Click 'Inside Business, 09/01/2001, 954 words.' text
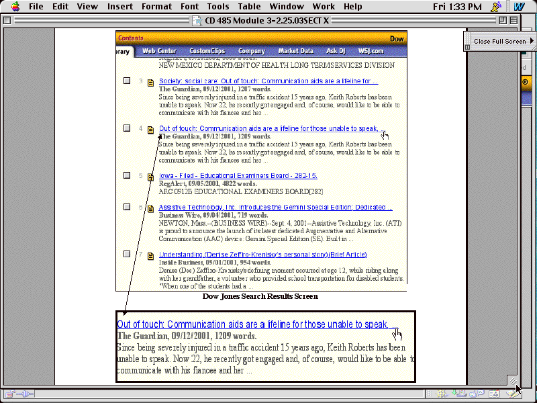 click(215, 263)
